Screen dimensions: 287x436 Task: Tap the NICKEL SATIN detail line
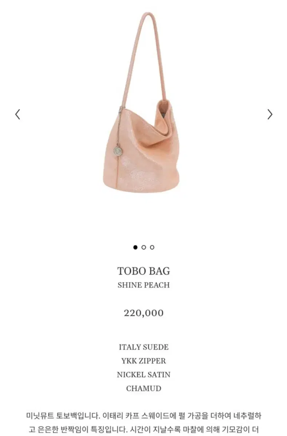point(144,375)
